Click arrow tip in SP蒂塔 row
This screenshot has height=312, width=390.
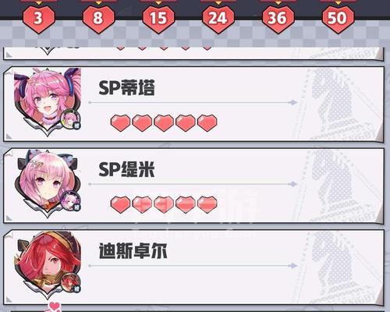pyautogui.click(x=294, y=102)
